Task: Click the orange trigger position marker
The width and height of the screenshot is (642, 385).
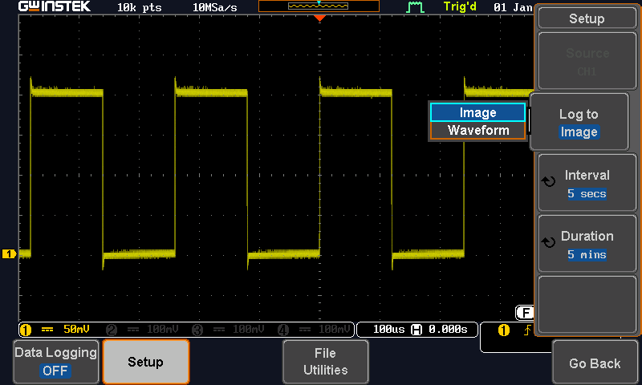Action: tap(320, 18)
